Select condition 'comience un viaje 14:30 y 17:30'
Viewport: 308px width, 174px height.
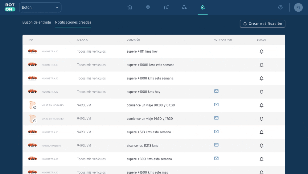[x=150, y=119]
